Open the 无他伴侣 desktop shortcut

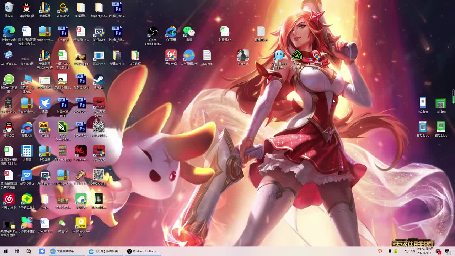click(x=171, y=55)
